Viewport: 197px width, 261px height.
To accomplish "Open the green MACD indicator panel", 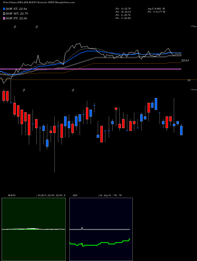I will 33,229.
